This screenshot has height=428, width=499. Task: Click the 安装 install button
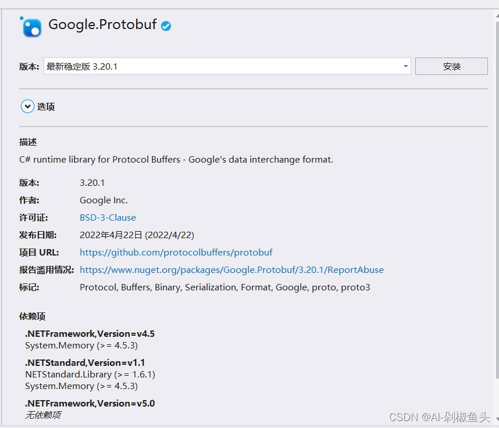coord(451,66)
